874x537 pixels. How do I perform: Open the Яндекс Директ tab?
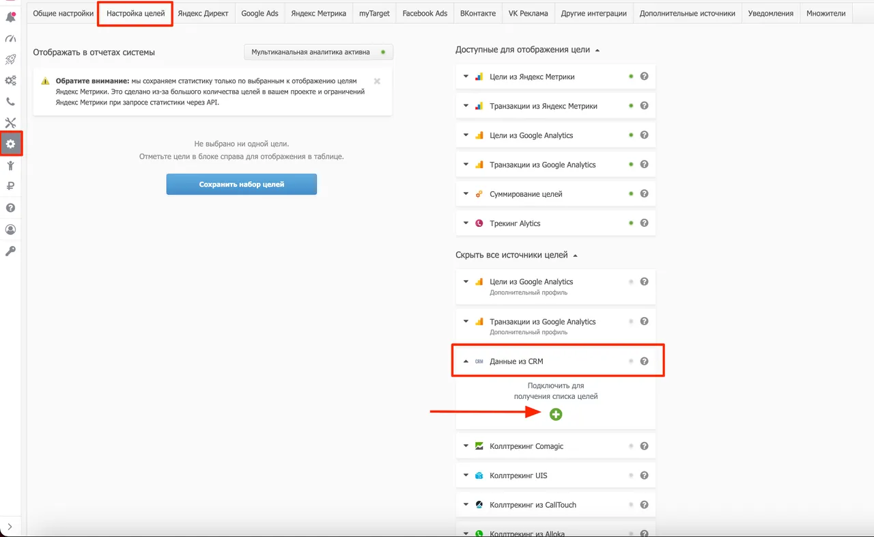coord(203,14)
